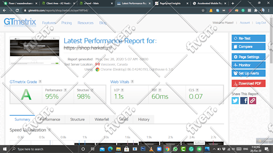
Task: Switch to the Performance tab
Action: (50, 119)
